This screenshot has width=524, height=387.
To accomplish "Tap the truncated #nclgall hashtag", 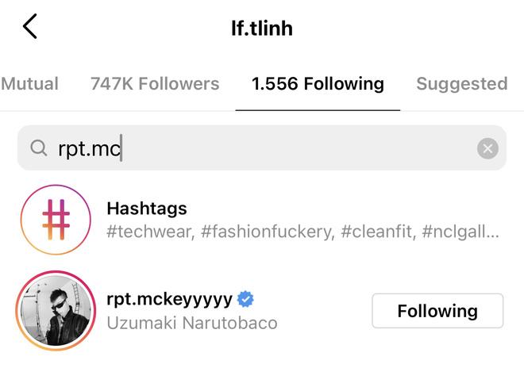I will pyautogui.click(x=460, y=232).
